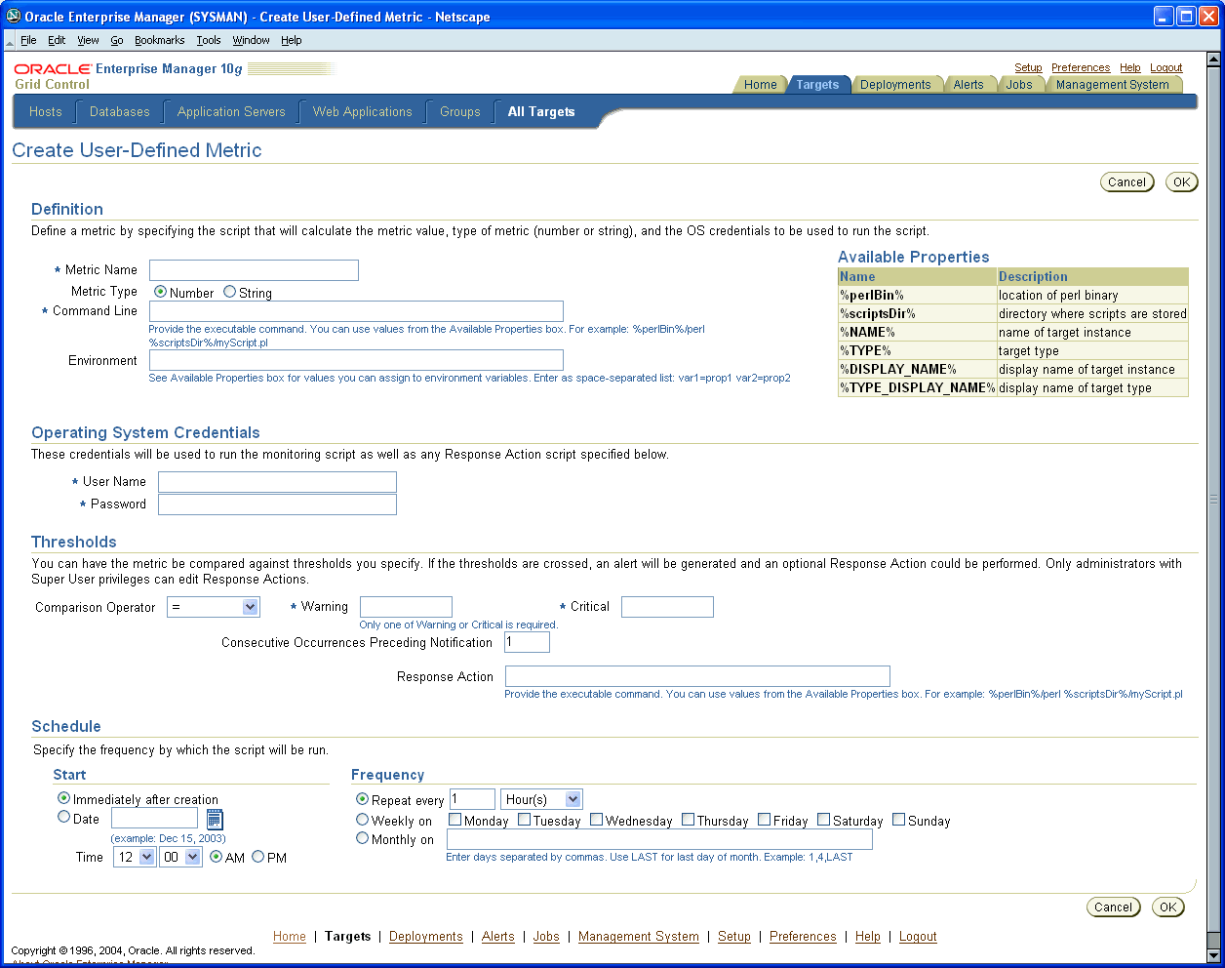Enable the Monday checkbox
The height and width of the screenshot is (968, 1225).
click(x=454, y=820)
